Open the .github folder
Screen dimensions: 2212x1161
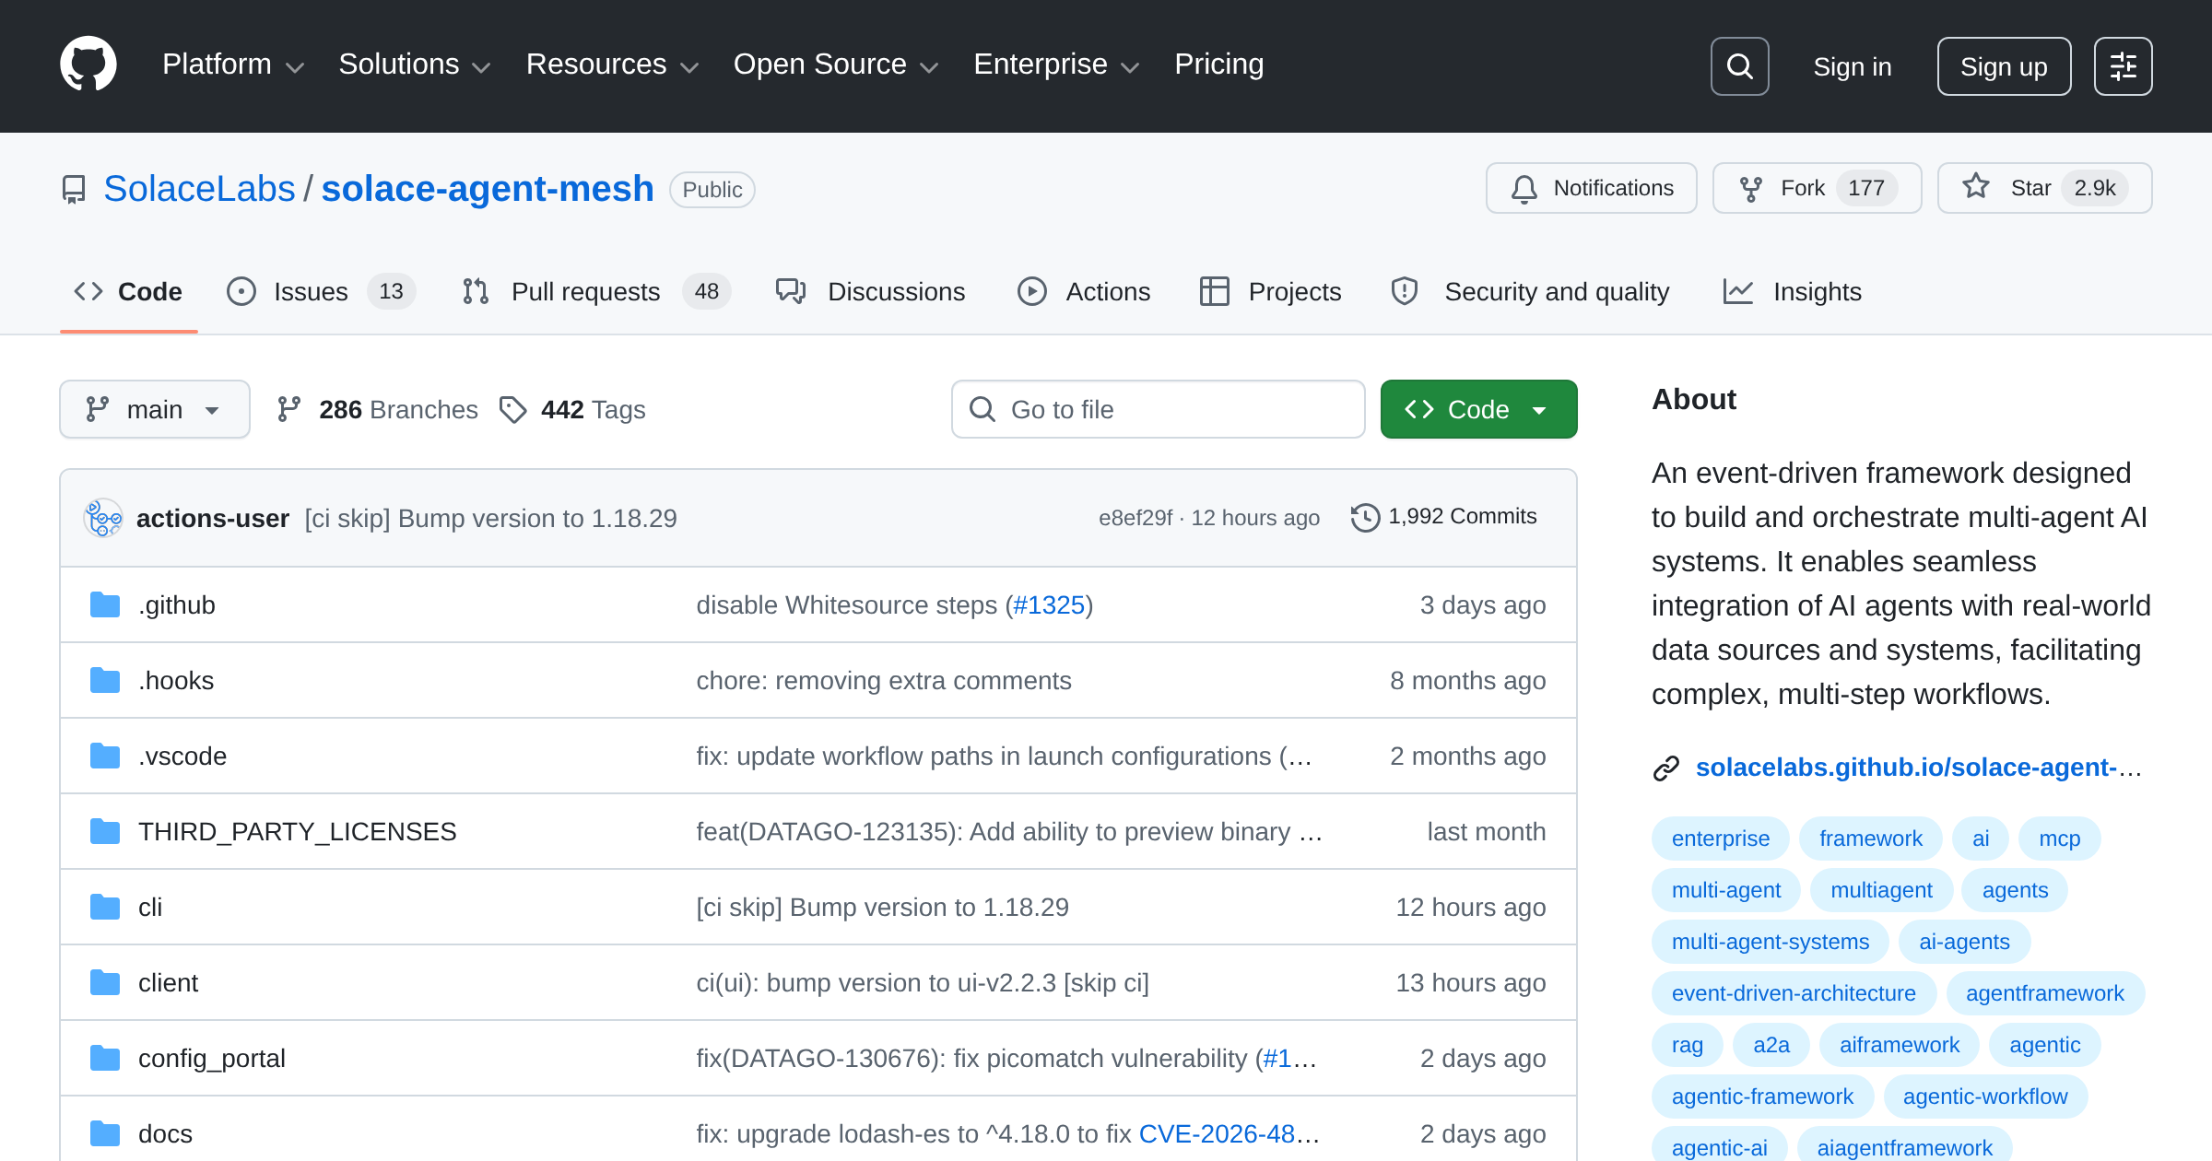click(177, 604)
